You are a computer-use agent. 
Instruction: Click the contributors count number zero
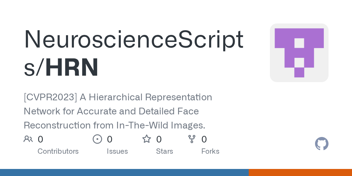pyautogui.click(x=40, y=139)
